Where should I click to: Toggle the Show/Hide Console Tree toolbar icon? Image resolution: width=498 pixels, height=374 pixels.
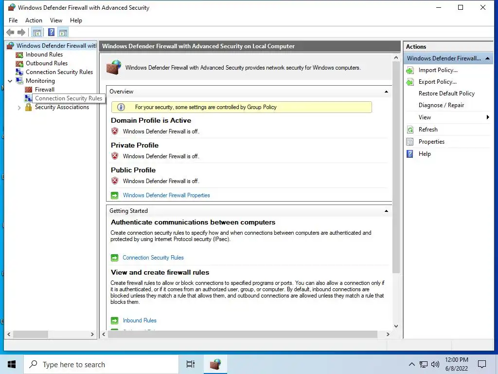click(37, 33)
